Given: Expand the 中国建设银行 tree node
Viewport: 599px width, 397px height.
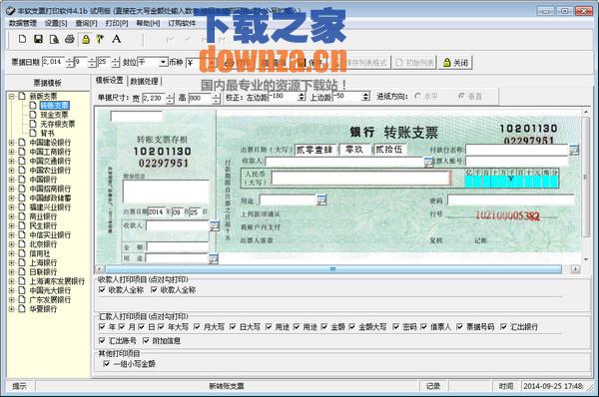Looking at the screenshot, I should [x=12, y=143].
